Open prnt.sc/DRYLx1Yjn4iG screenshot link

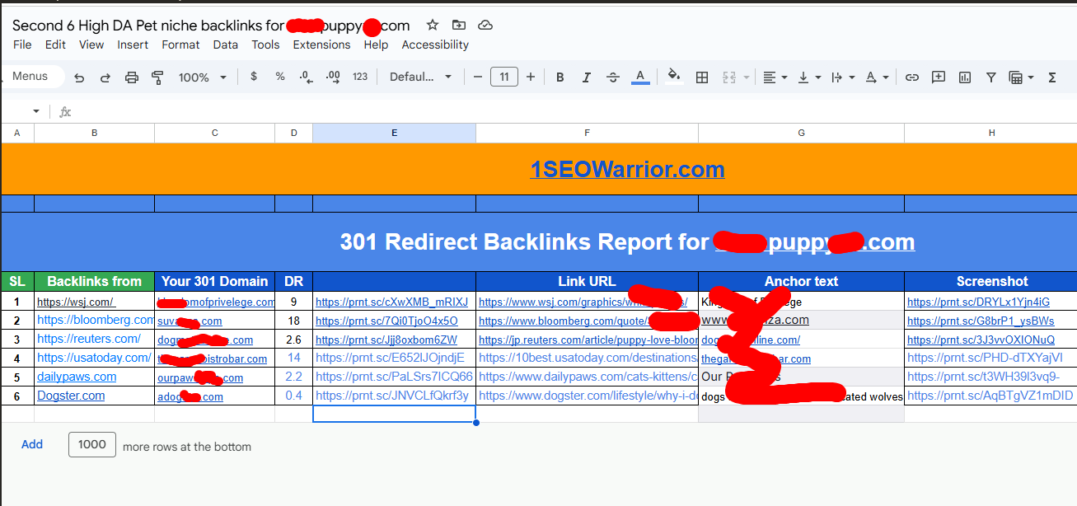(978, 302)
